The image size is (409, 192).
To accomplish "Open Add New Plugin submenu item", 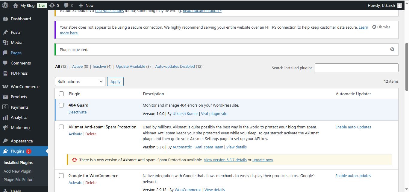I will click(17, 171).
